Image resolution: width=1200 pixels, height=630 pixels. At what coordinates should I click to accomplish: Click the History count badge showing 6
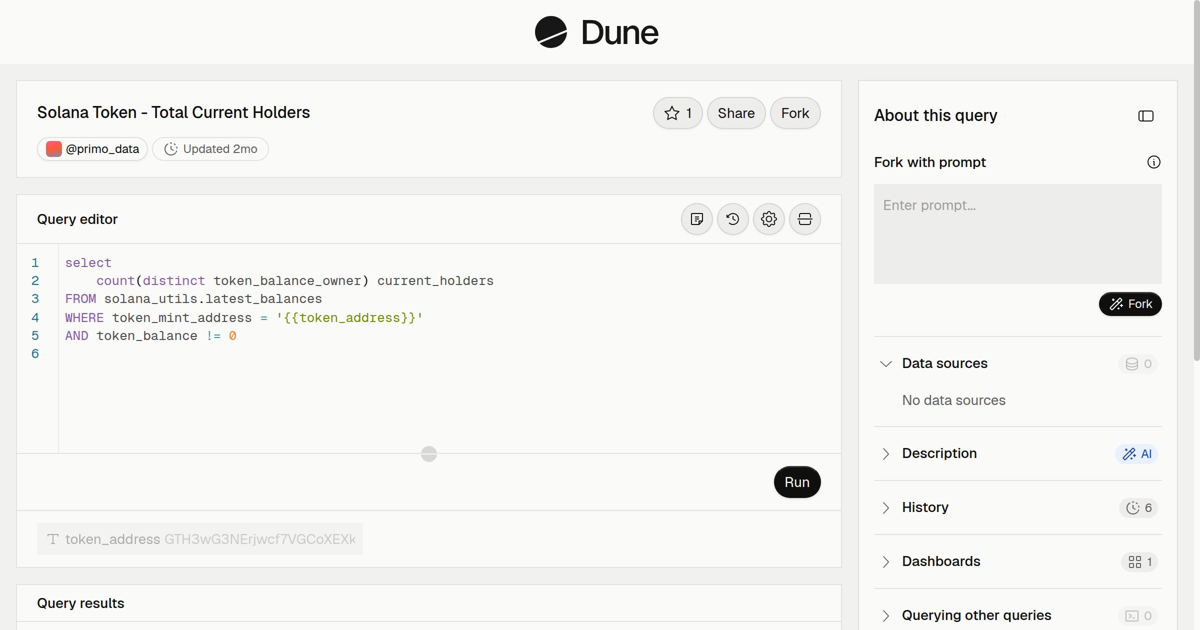click(x=1138, y=507)
